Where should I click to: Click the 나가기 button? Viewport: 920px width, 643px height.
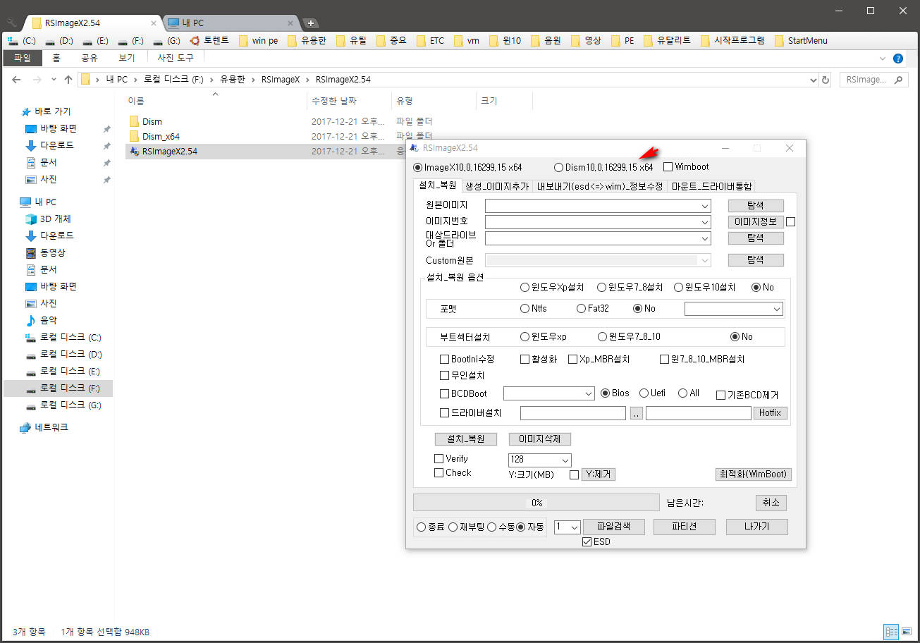point(756,527)
